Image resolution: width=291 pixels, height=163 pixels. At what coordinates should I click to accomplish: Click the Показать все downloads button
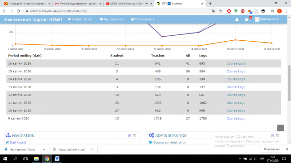tap(272, 149)
